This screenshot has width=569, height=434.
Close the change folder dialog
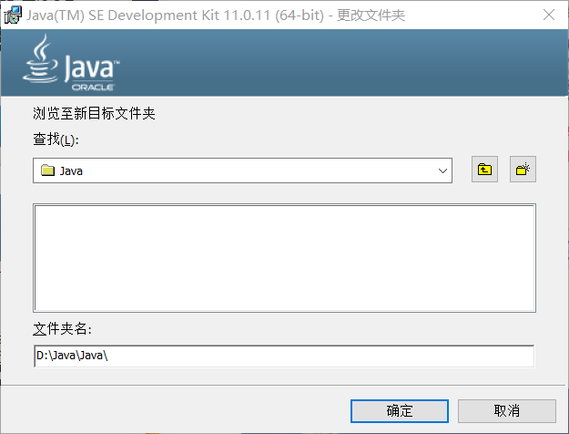click(549, 15)
